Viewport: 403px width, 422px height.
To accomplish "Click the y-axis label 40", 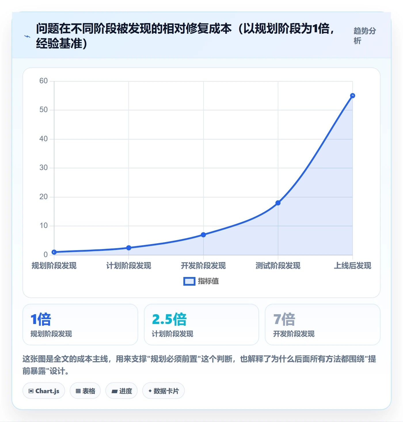I will pyautogui.click(x=43, y=139).
